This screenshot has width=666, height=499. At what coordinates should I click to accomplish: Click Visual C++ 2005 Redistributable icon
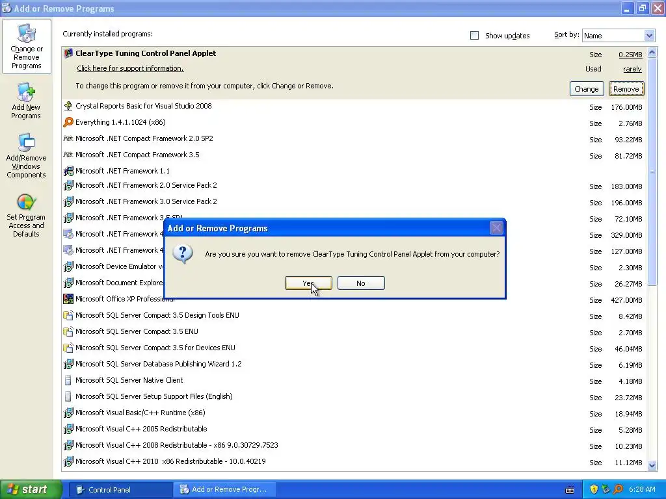68,429
